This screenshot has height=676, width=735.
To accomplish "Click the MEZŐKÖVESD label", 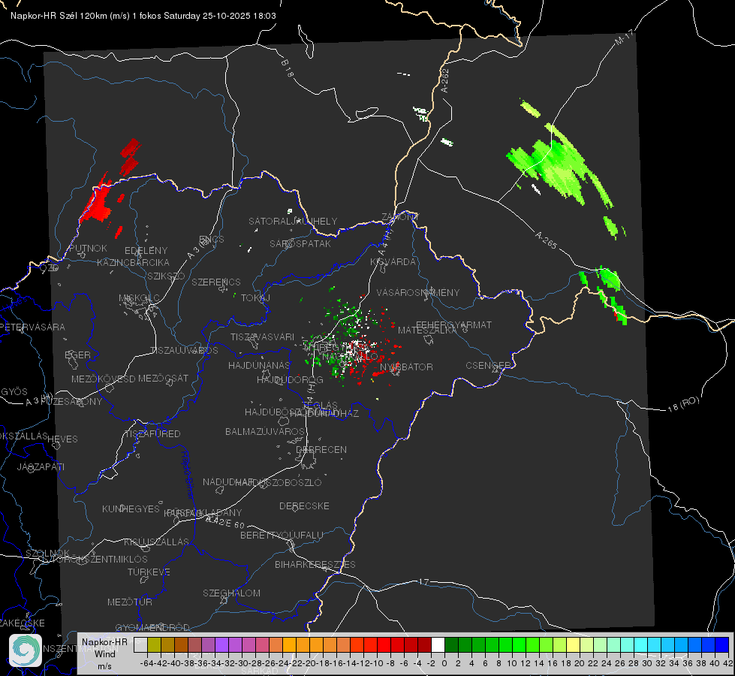I will click(103, 379).
